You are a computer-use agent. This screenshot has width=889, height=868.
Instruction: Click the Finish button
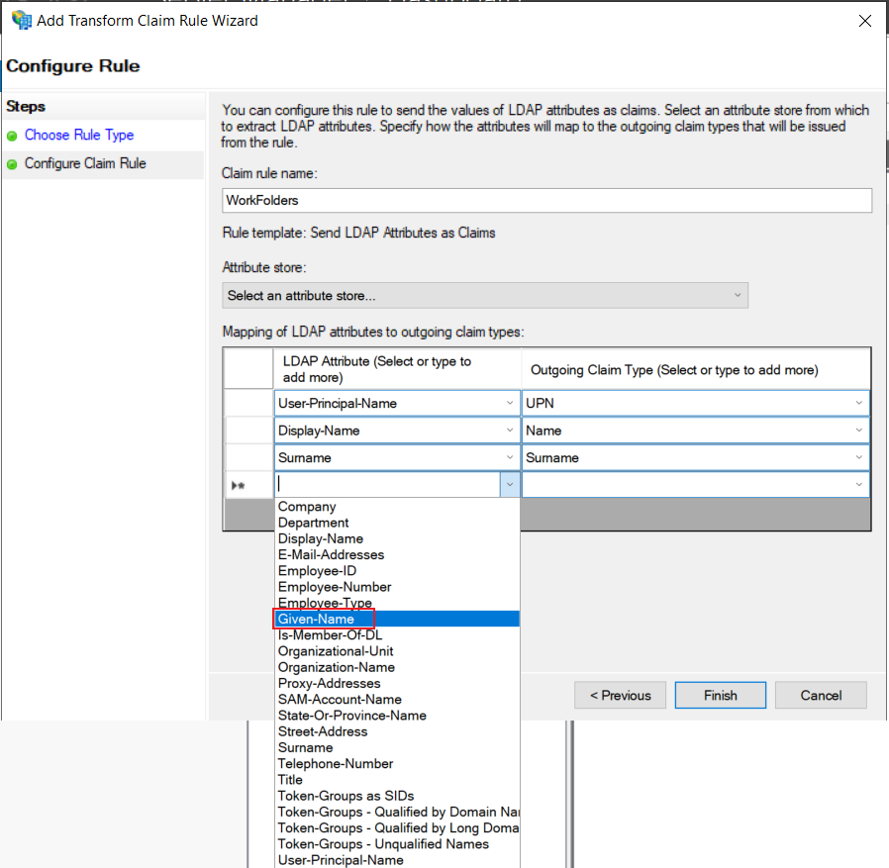[x=720, y=695]
